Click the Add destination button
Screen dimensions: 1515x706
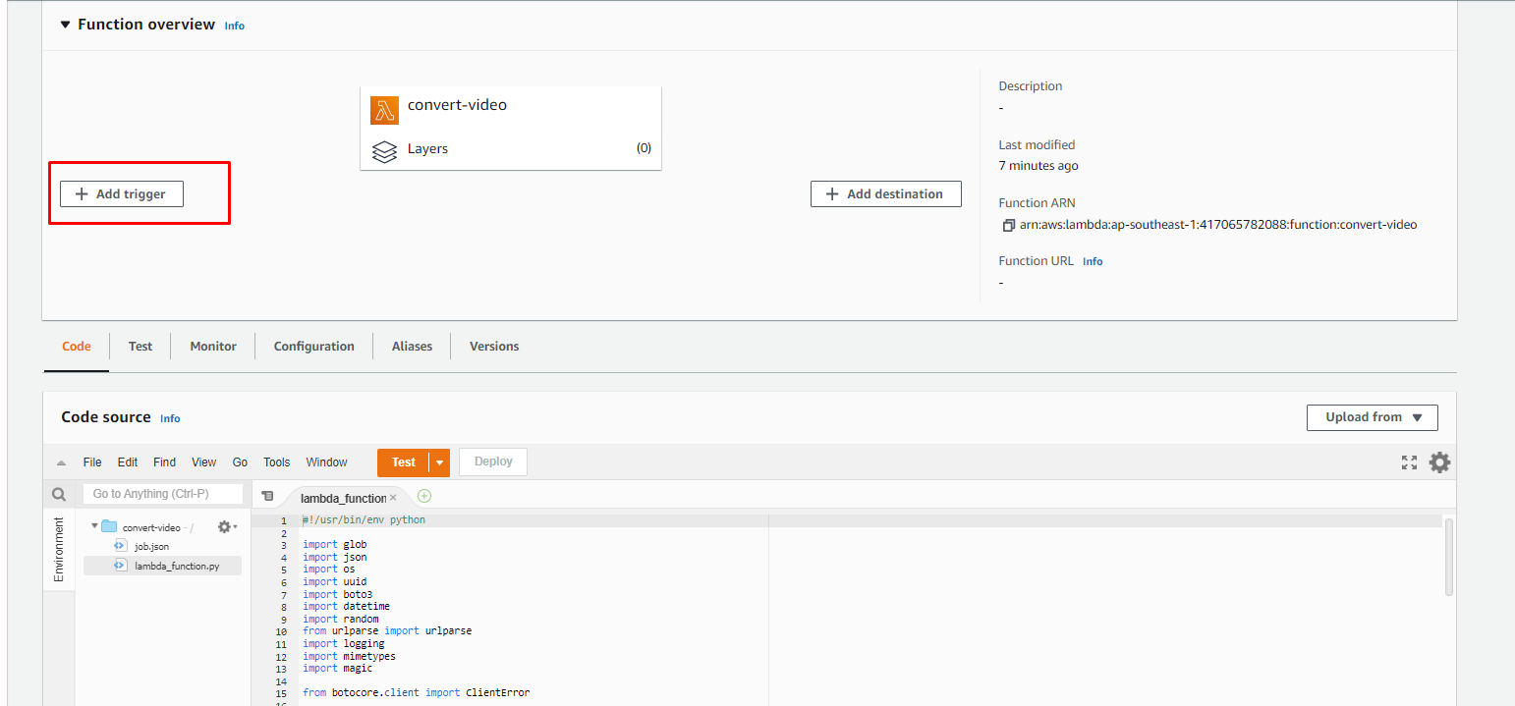tap(885, 194)
